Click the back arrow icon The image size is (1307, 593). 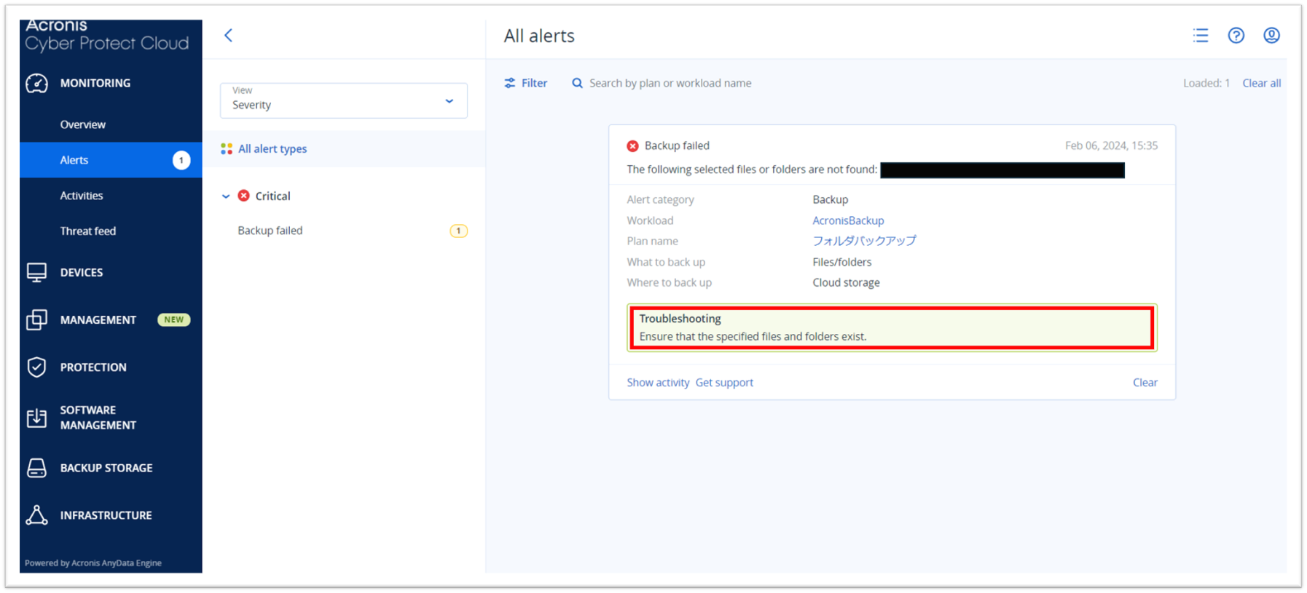click(x=228, y=36)
